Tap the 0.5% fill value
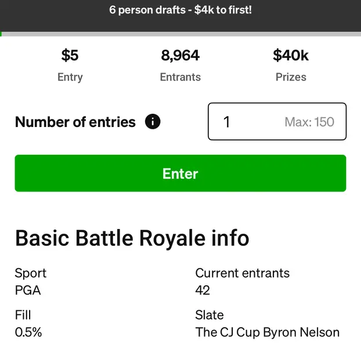 (x=28, y=332)
